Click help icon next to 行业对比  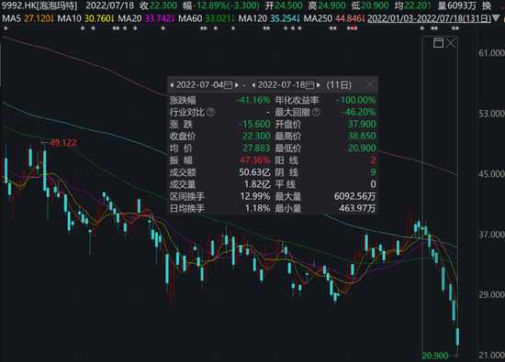(210, 112)
